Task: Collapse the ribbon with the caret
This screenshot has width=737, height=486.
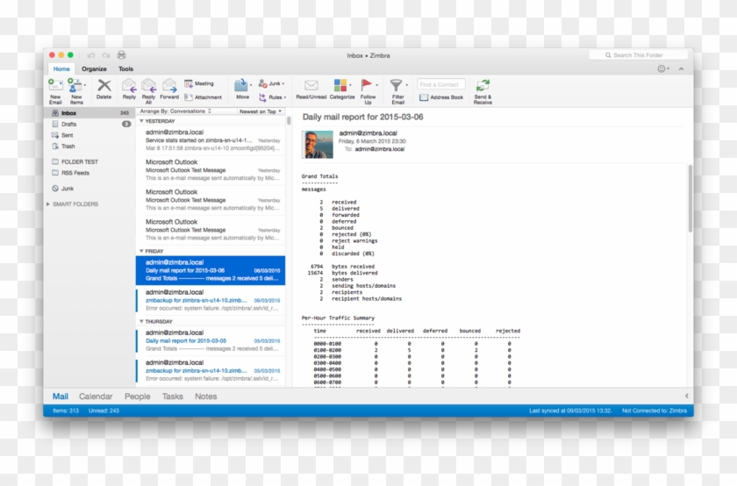Action: click(681, 69)
